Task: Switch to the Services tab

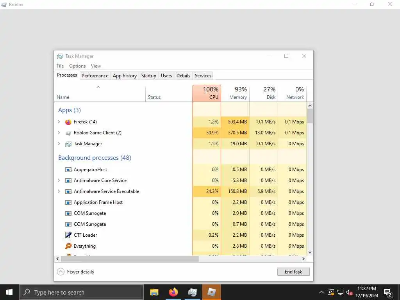Action: (x=203, y=76)
